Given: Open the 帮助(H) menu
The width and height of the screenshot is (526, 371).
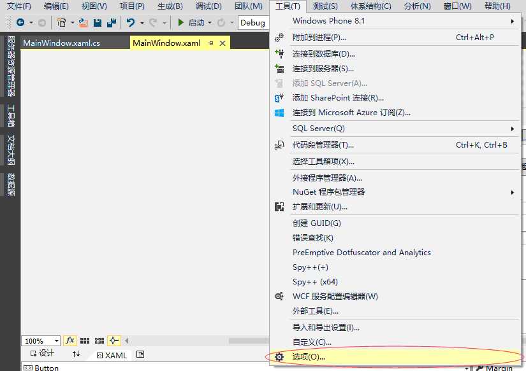Looking at the screenshot, I should pyautogui.click(x=497, y=6).
